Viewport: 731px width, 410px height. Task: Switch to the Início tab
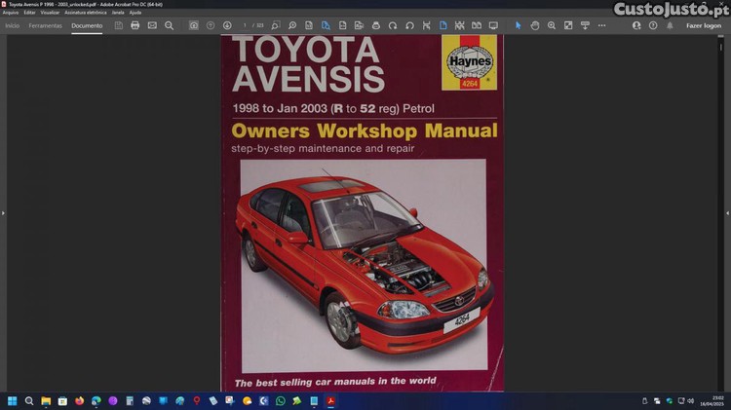tap(13, 25)
